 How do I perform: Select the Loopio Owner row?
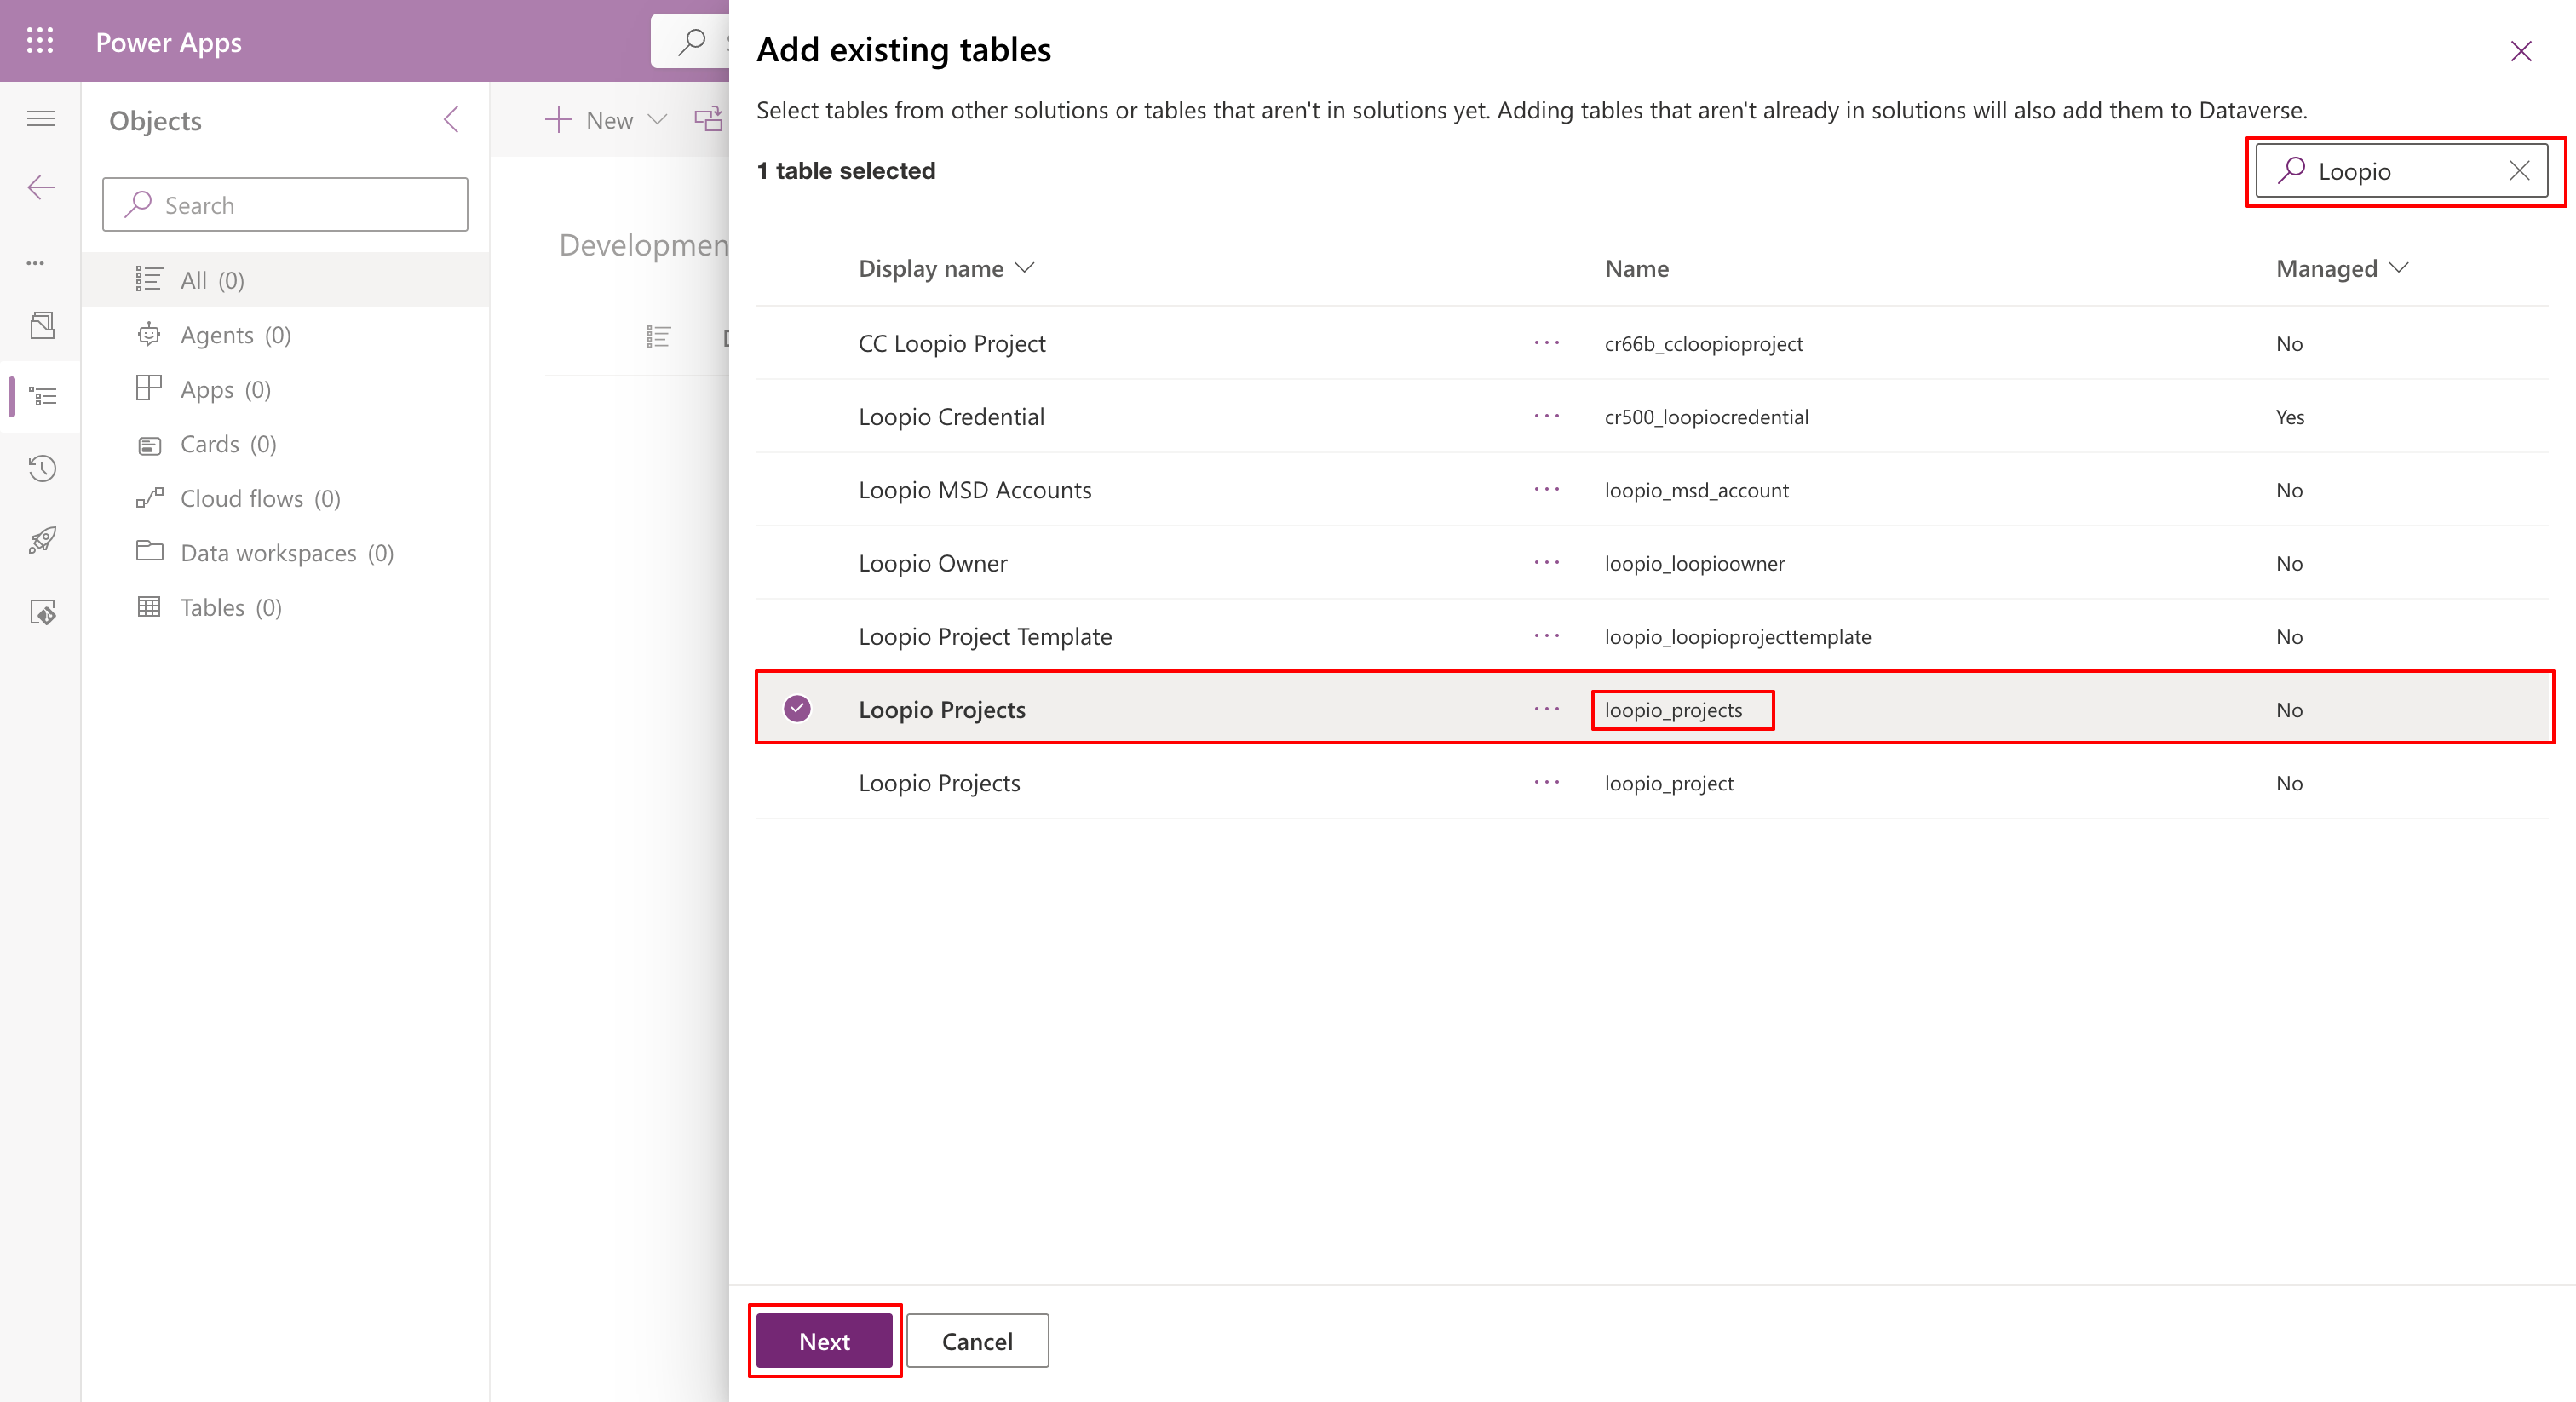[1652, 563]
